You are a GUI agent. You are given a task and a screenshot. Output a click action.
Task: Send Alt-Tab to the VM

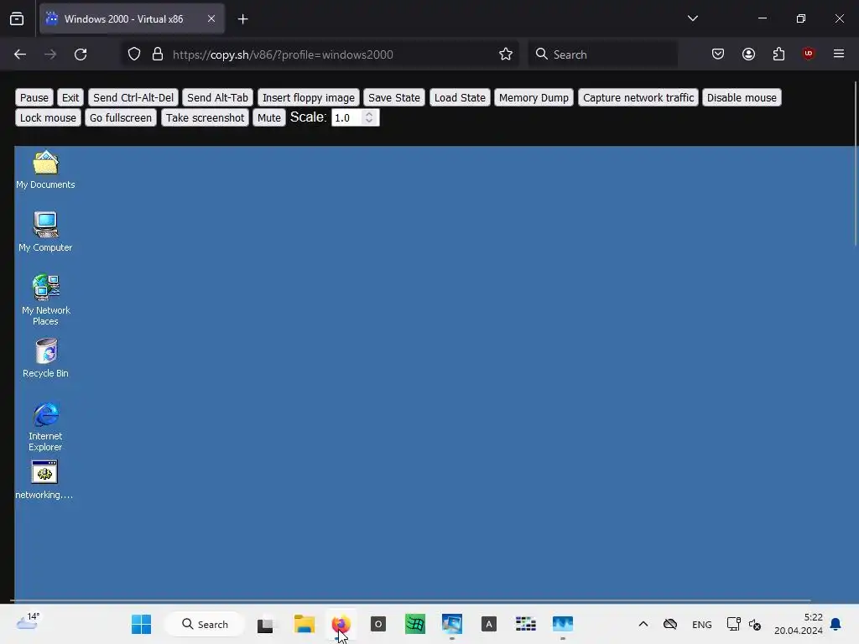(217, 97)
